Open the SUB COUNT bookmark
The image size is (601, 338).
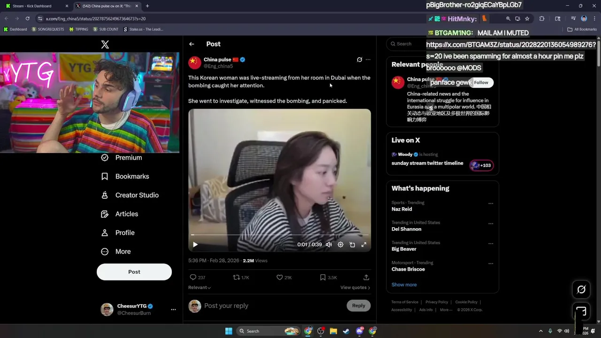106,29
